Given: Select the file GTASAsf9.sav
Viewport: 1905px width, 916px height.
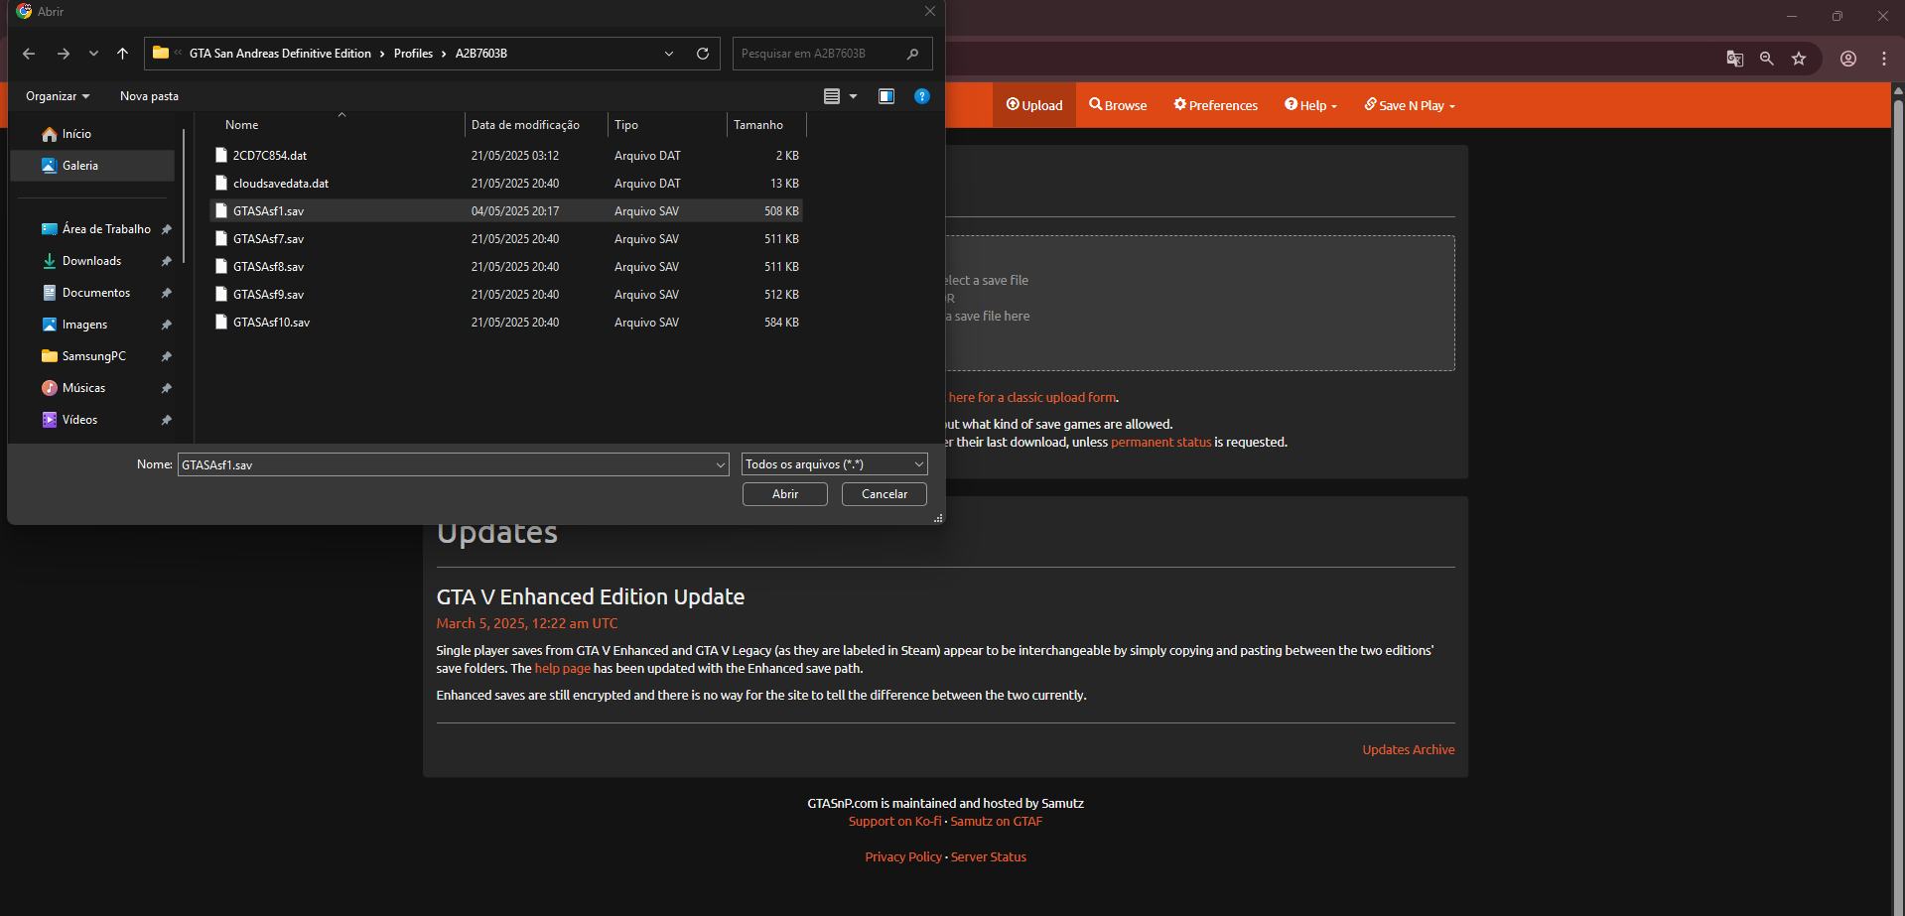Looking at the screenshot, I should coord(506,295).
